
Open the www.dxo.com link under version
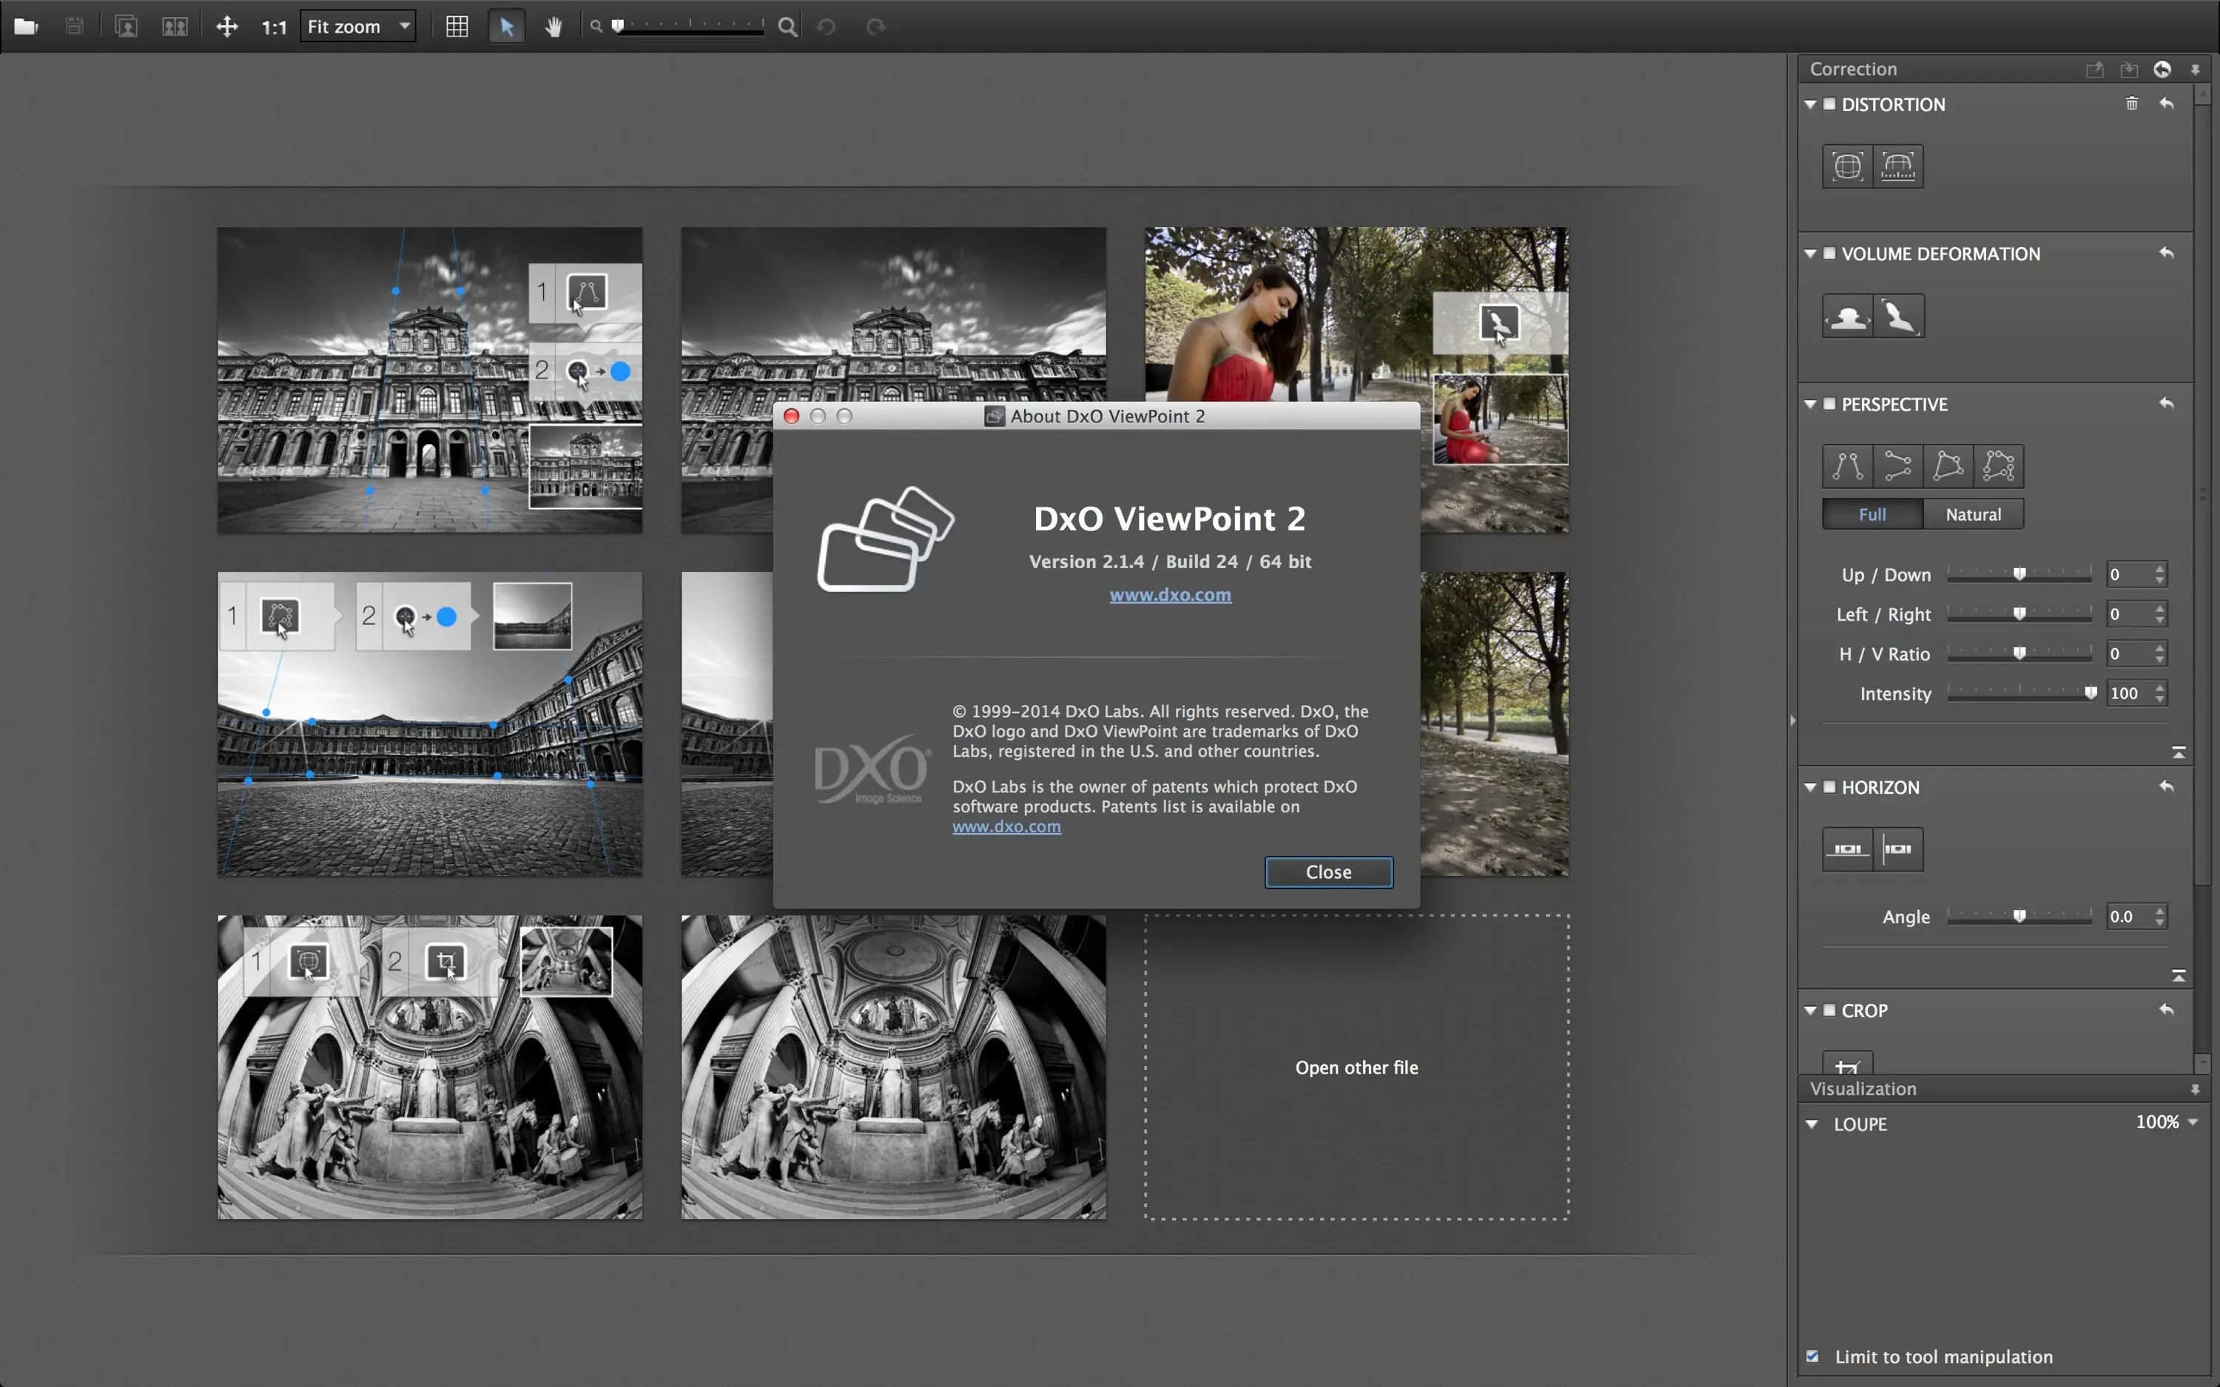(x=1170, y=595)
